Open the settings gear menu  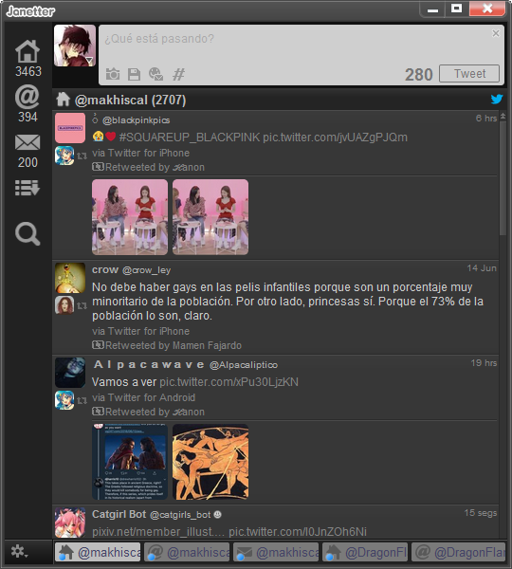click(x=19, y=552)
